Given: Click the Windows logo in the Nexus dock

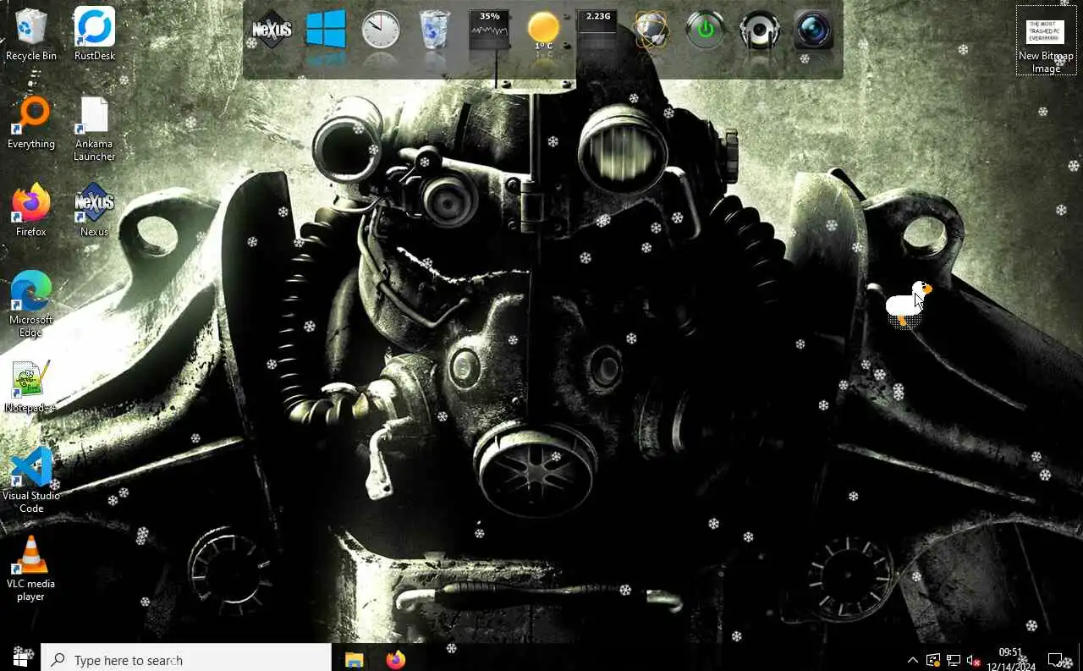Looking at the screenshot, I should tap(326, 30).
